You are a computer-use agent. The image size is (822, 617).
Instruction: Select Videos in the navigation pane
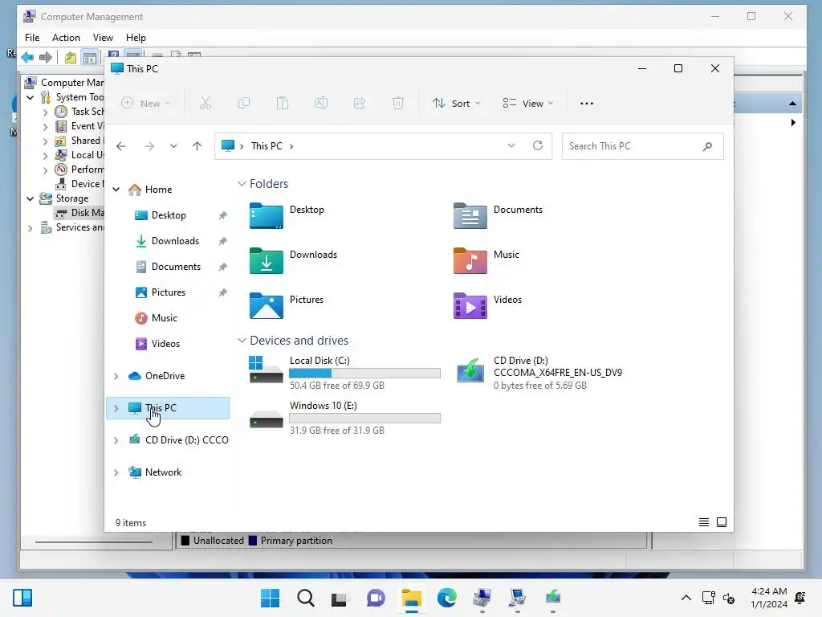coord(165,344)
